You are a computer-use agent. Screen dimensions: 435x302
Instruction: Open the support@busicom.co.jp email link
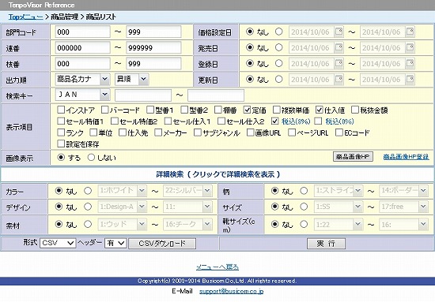232,291
